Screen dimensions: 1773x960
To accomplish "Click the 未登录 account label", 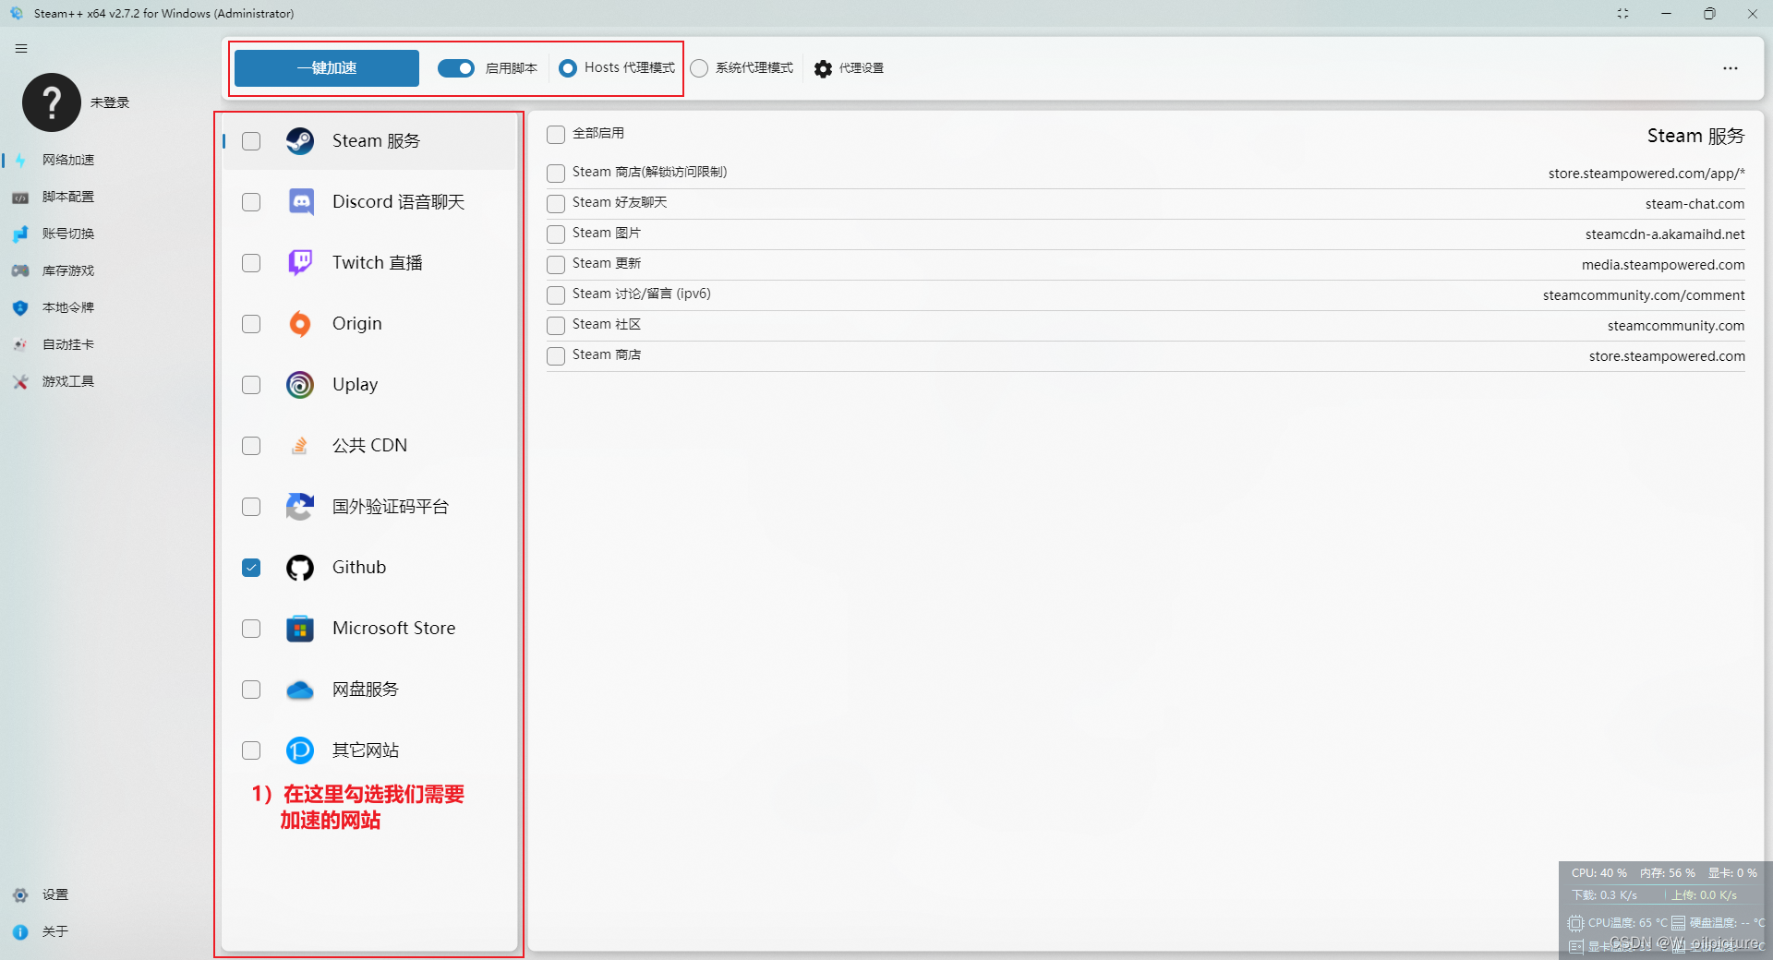I will tap(110, 102).
